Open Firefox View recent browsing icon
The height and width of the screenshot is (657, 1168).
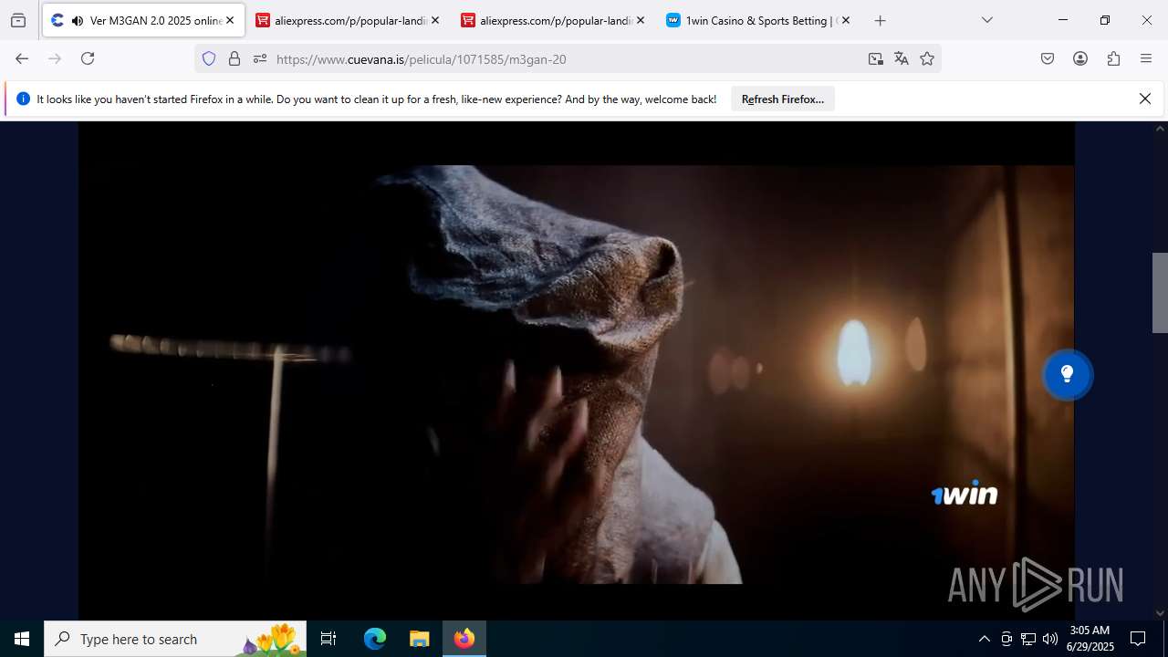pos(17,20)
